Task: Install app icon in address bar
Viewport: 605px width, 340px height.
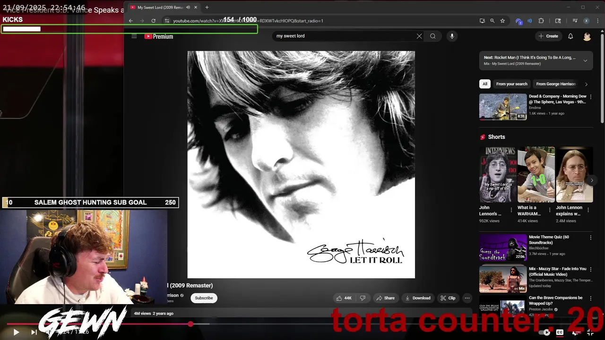Action: (x=482, y=21)
